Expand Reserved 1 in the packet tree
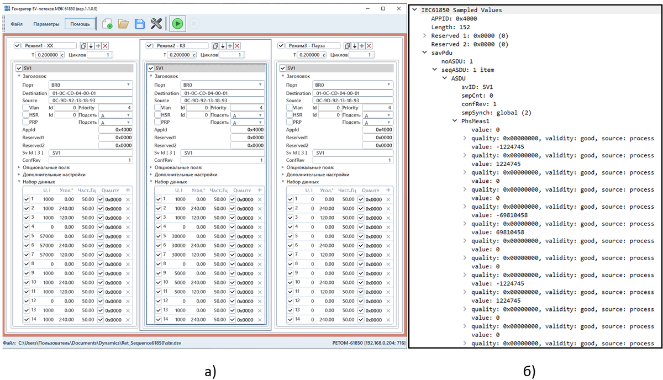The image size is (663, 380). 425,35
